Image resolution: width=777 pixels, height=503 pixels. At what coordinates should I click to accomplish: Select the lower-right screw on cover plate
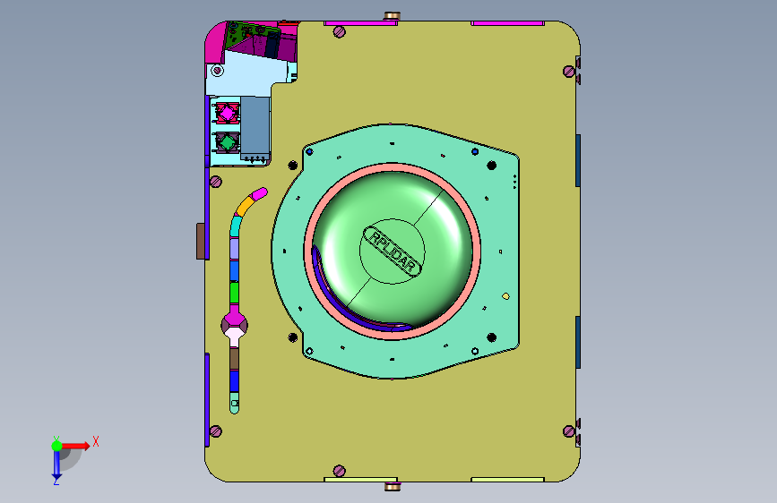click(x=569, y=431)
